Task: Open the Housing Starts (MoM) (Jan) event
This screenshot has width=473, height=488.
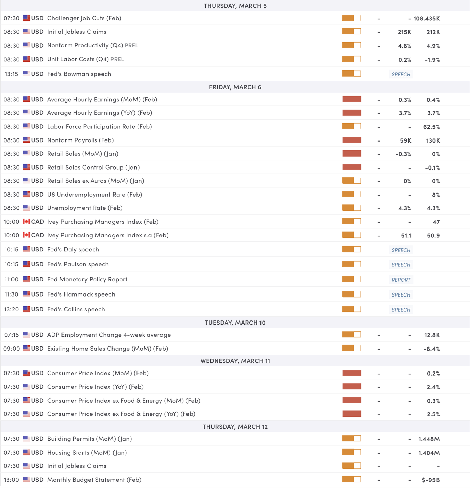Action: click(87, 453)
